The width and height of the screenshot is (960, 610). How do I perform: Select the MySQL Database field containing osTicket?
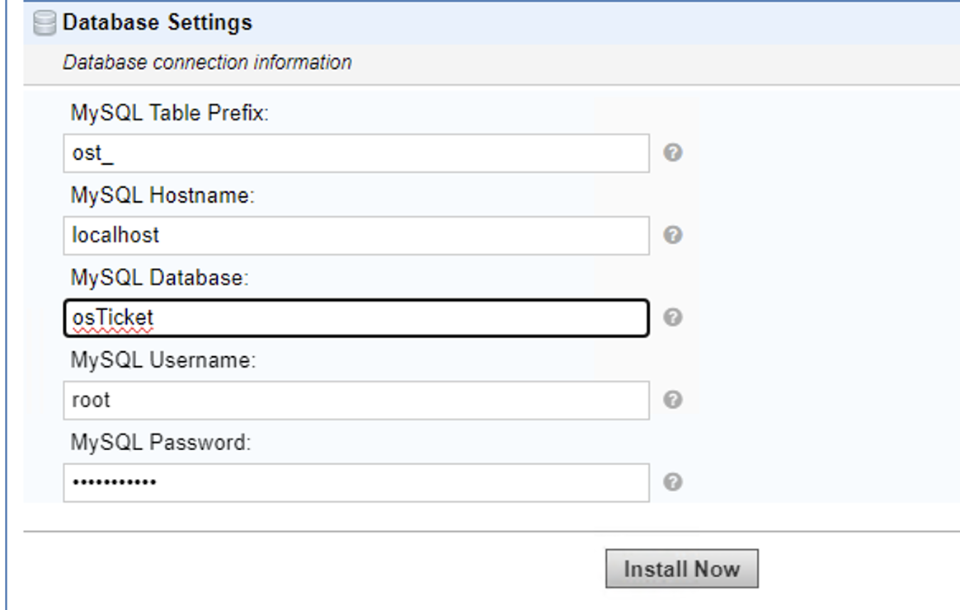pos(355,318)
